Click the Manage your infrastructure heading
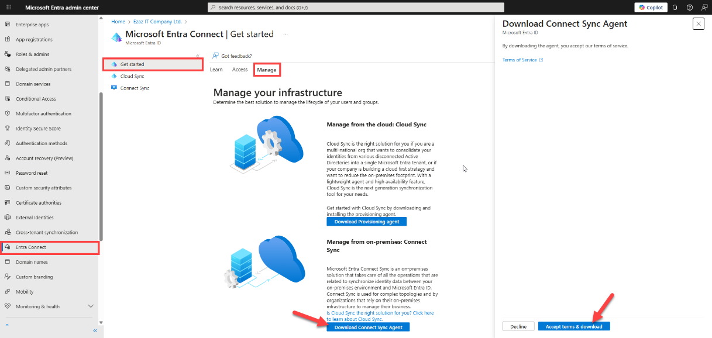The width and height of the screenshot is (712, 338). (278, 92)
